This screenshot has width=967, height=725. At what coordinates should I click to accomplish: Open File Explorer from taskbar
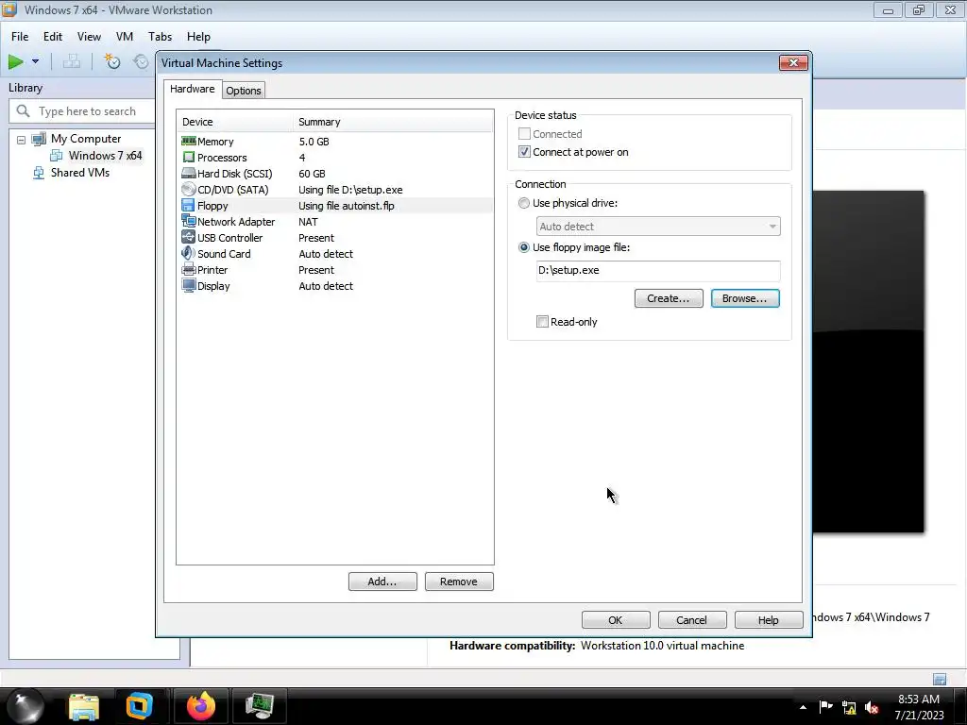point(84,706)
